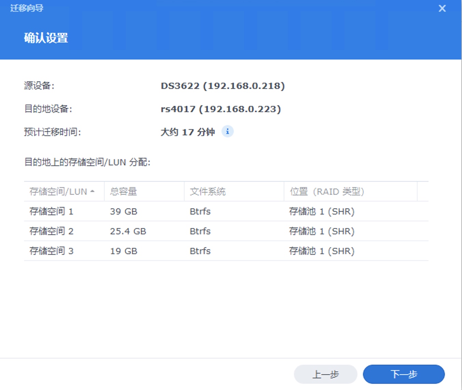Click the 预计迁移时间 label
The image size is (462, 390).
pyautogui.click(x=52, y=132)
